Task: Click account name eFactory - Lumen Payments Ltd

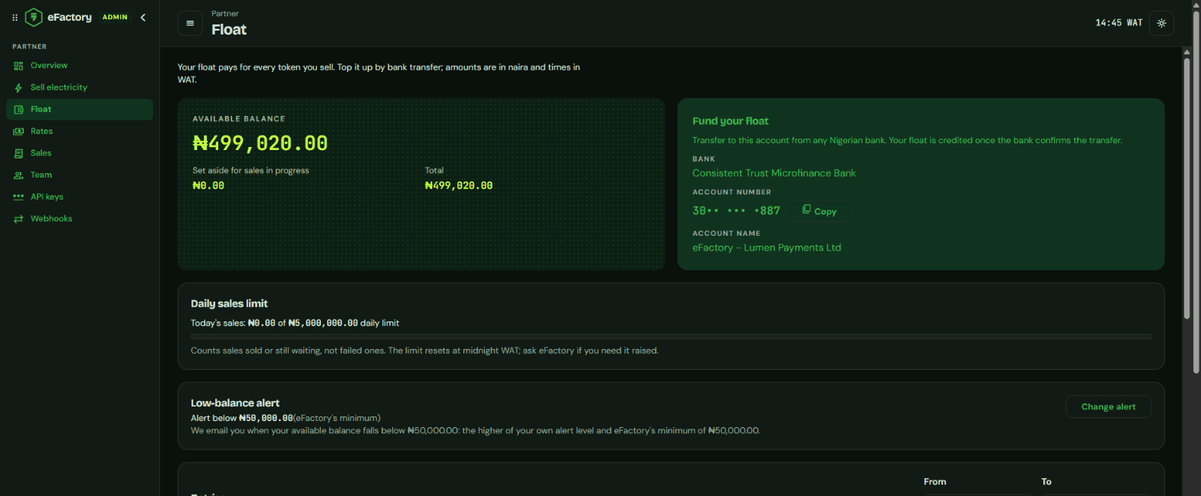Action: click(x=767, y=247)
